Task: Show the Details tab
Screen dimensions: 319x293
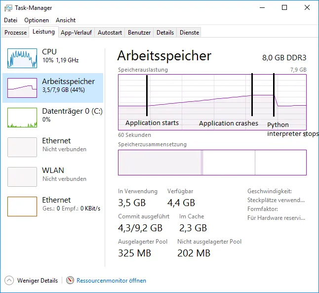Action: (x=165, y=33)
